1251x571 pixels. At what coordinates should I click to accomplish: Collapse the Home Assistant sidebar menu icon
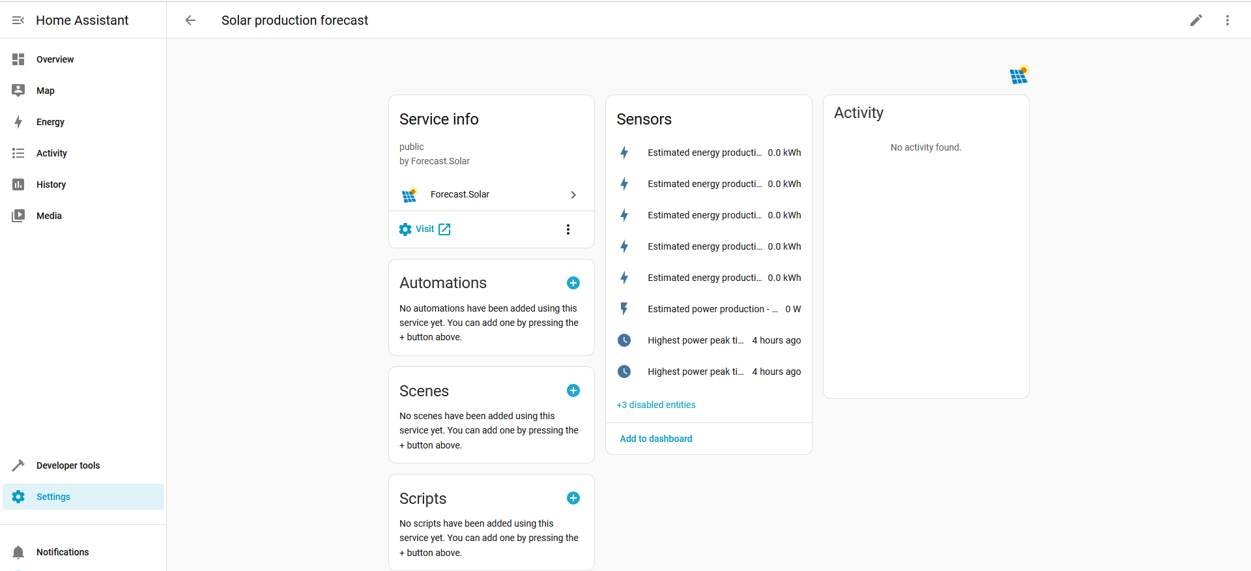tap(18, 20)
